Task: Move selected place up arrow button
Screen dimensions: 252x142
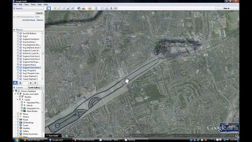Action: [x=31, y=83]
